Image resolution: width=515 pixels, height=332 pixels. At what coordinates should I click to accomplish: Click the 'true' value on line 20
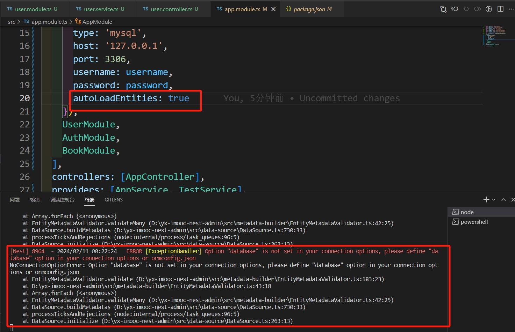click(x=179, y=98)
